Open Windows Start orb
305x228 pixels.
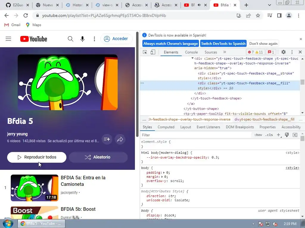point(8,223)
